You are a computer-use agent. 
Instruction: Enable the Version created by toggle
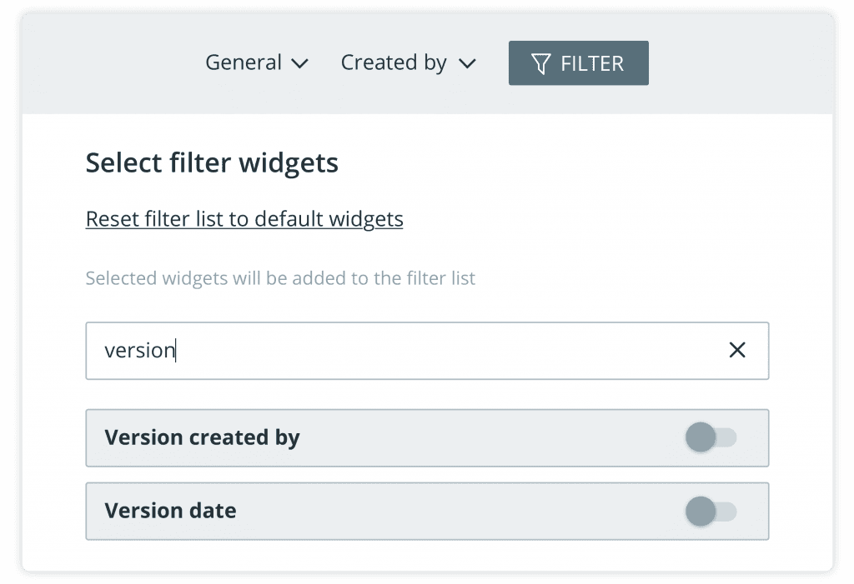point(711,437)
